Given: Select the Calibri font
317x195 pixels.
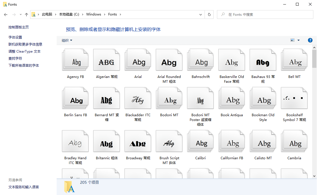Looking at the screenshot, I should (x=200, y=141).
